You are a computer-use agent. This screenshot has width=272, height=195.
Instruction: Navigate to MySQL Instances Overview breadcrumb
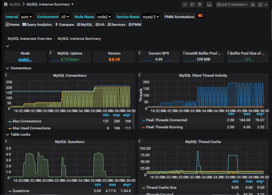click(x=30, y=39)
